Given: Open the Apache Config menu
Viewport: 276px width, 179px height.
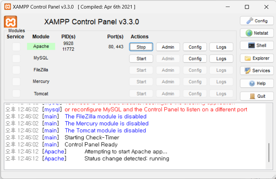Looking at the screenshot, I should pos(195,47).
